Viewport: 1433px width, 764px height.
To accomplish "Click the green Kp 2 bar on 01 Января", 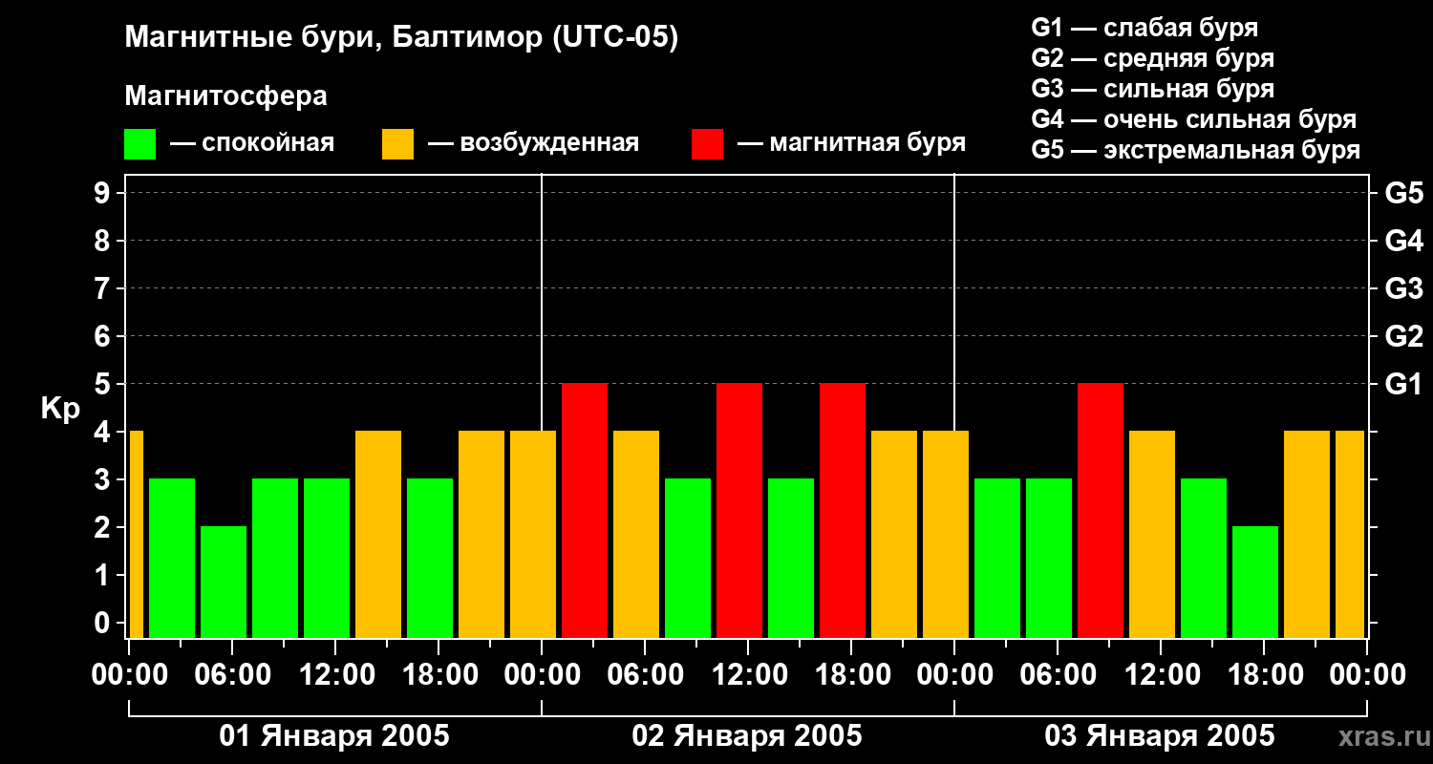I will pos(224,582).
